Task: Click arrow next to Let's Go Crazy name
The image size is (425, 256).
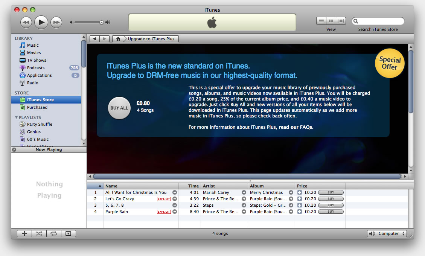Action: coord(175,199)
